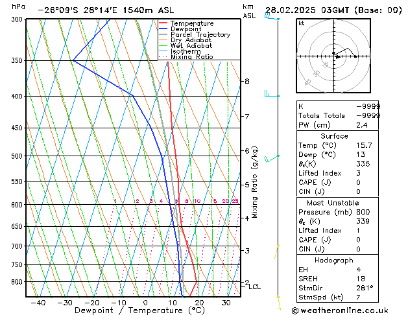The height and width of the screenshot is (315, 408).
Task: Click the pink mixing ratio label 25
Action: coord(235,201)
